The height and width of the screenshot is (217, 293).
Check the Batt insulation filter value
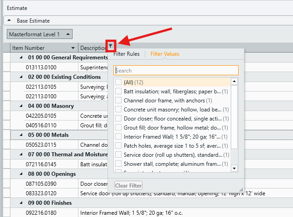click(x=118, y=91)
